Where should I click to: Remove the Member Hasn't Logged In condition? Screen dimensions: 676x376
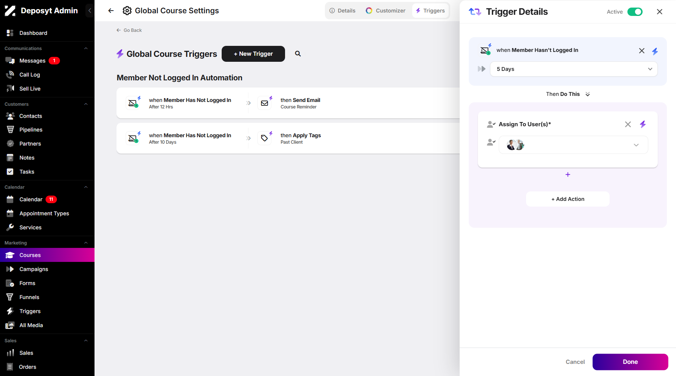[x=642, y=50]
